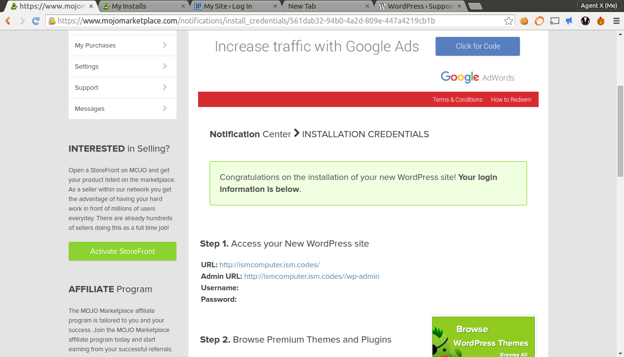Click the orange circular extension icon
Viewport: 624px width, 357px height.
pyautogui.click(x=539, y=21)
